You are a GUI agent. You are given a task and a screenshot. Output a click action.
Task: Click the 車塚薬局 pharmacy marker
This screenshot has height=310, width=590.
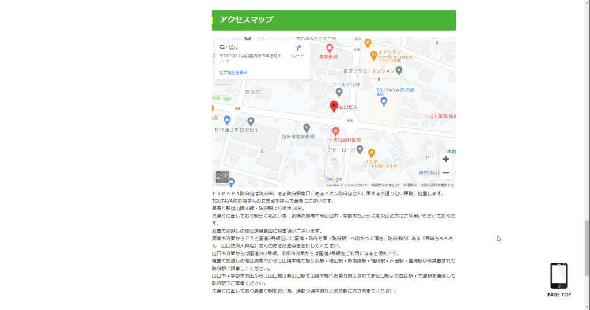(330, 48)
